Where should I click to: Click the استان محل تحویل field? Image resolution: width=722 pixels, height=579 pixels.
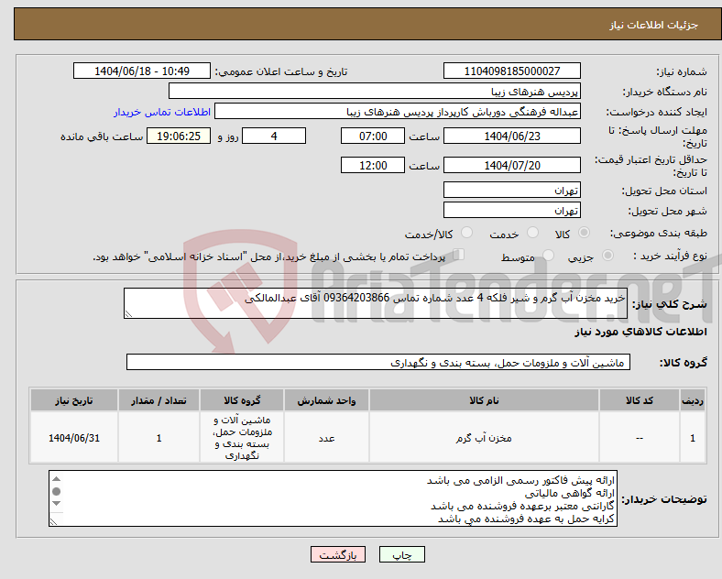511,190
